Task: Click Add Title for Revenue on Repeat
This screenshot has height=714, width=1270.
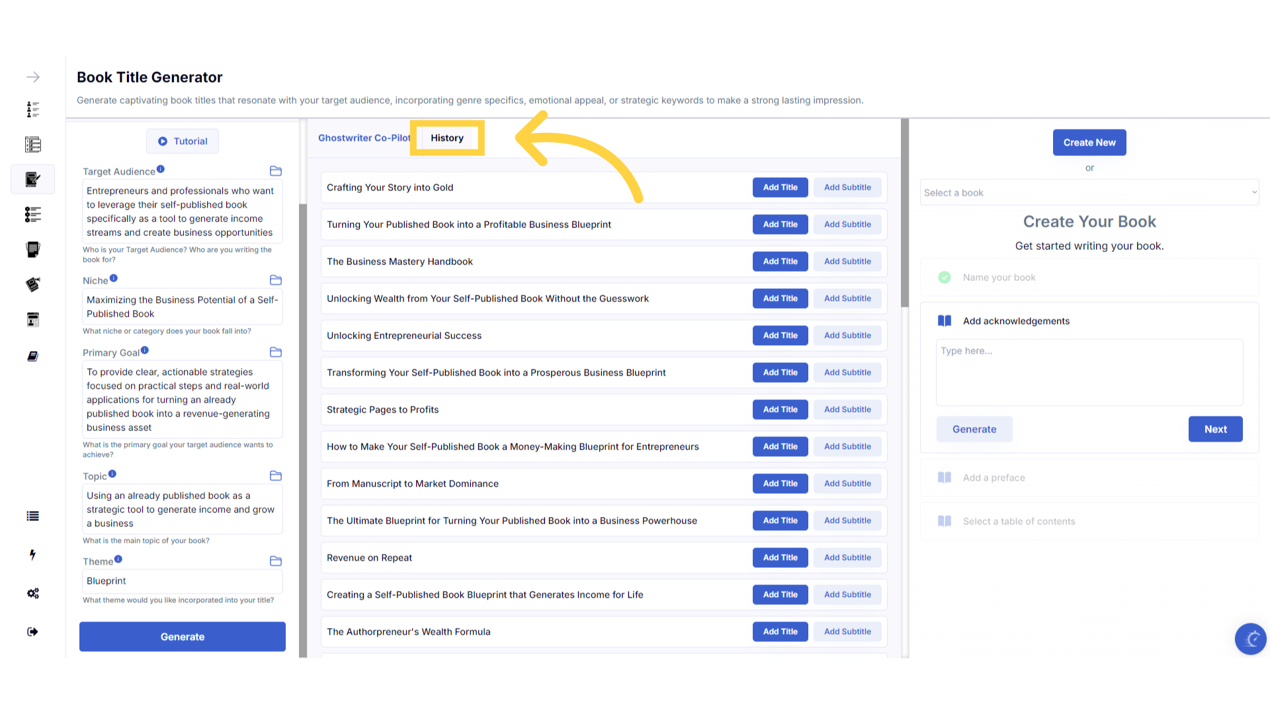Action: point(780,557)
